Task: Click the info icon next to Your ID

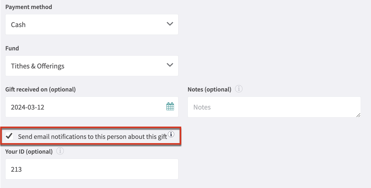Action: click(x=60, y=151)
